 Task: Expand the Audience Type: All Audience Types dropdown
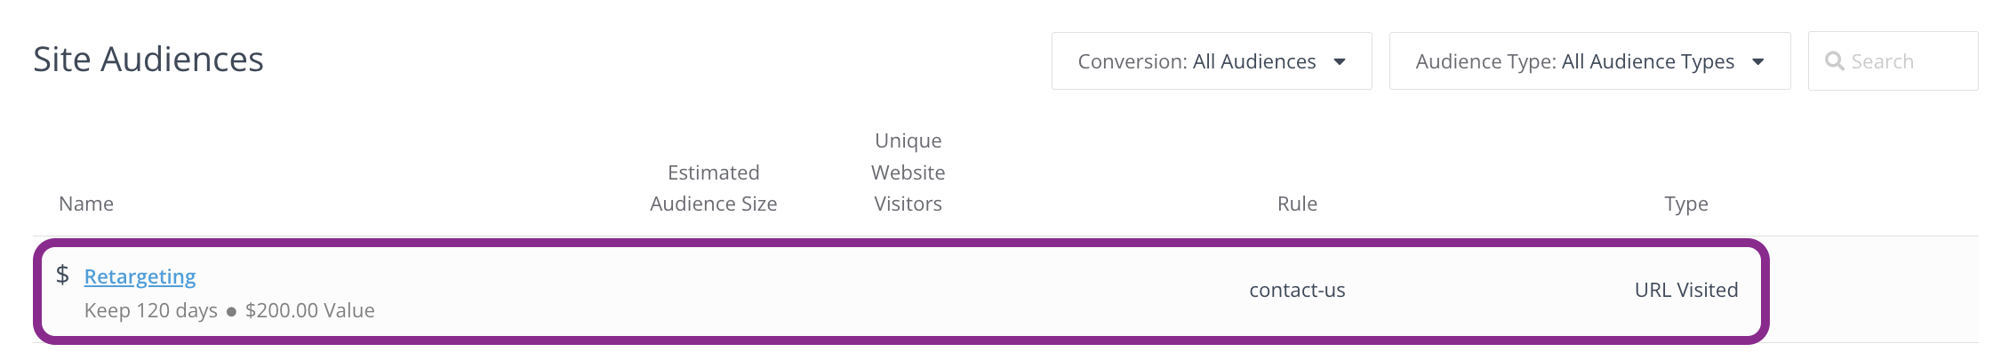1589,61
